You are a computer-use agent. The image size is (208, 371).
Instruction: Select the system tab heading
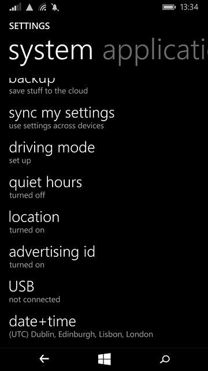51,50
